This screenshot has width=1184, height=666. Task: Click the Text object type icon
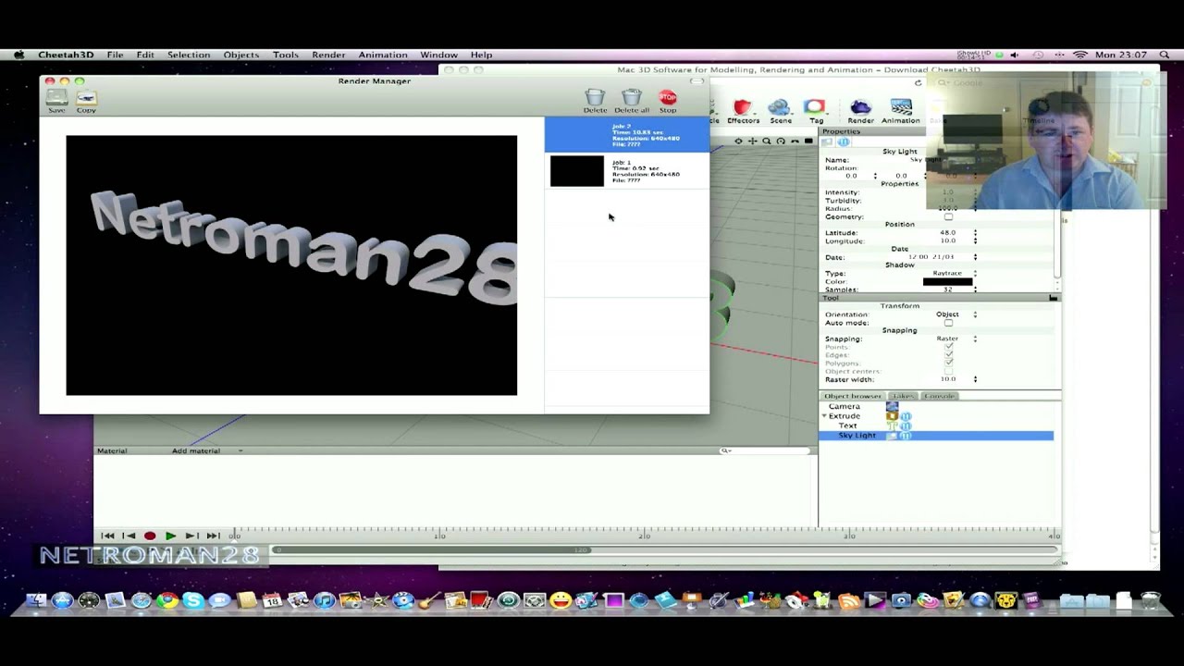(893, 425)
